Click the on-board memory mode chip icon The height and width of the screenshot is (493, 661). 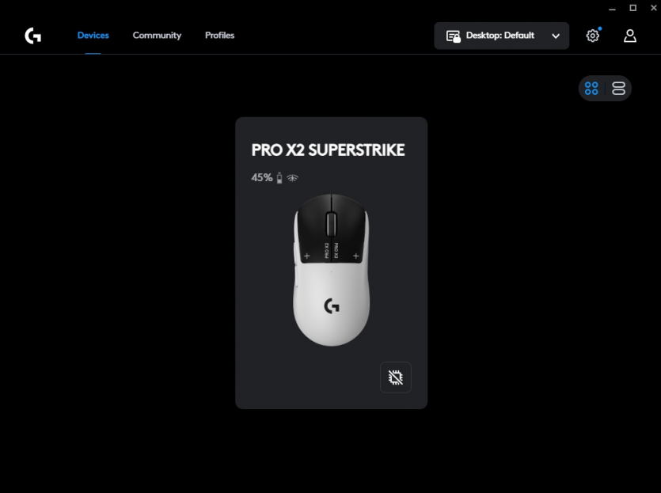coord(396,377)
